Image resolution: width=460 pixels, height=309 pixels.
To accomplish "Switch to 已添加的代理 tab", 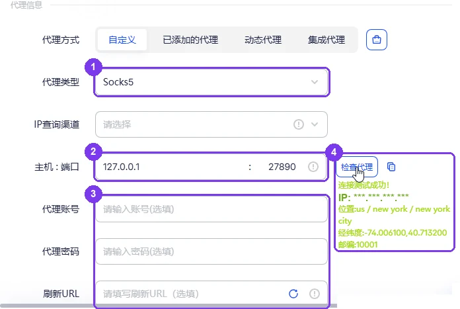I will 190,40.
